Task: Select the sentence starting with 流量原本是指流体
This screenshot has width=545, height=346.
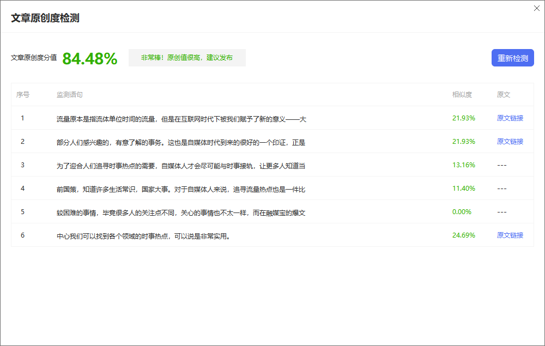Action: (x=181, y=119)
